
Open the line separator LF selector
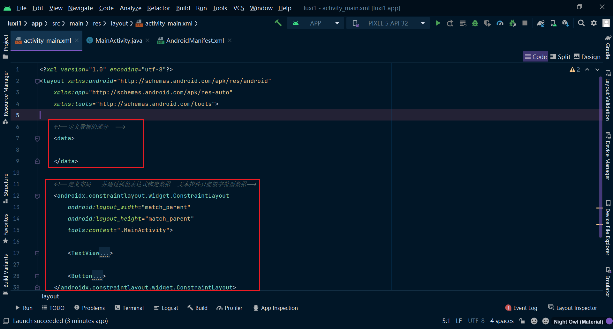click(x=459, y=321)
